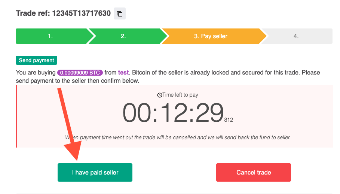Viewport: 340px width, 194px height.
Task: Click the hours digits '00' in the countdown
Action: coord(137,113)
